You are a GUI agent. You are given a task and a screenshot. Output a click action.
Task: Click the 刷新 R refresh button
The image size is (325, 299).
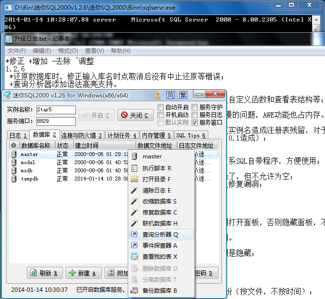coord(45,273)
